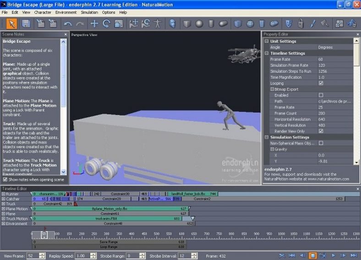Click the sphere collision object icon
Image resolution: width=361 pixels, height=260 pixels.
pos(199,23)
